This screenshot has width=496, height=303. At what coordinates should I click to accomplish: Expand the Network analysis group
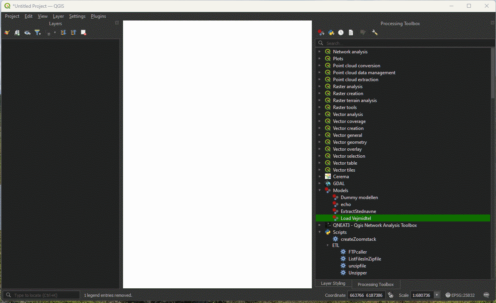(320, 52)
